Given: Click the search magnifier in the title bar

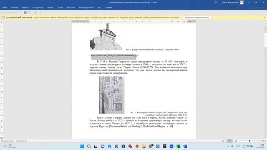Looking at the screenshot, I should [x=216, y=2].
